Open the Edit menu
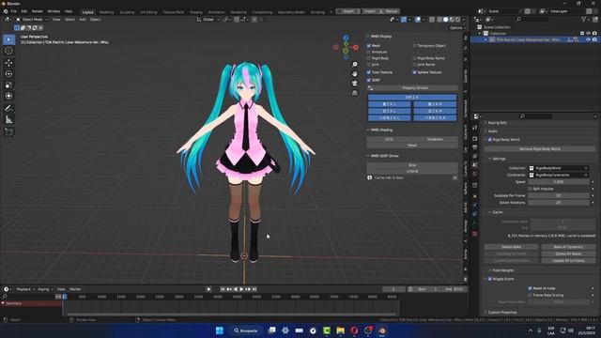Image resolution: width=601 pixels, height=338 pixels. click(x=24, y=11)
